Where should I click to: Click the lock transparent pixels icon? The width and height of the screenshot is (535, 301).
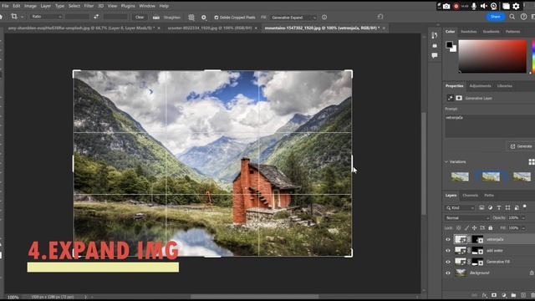tap(459, 227)
